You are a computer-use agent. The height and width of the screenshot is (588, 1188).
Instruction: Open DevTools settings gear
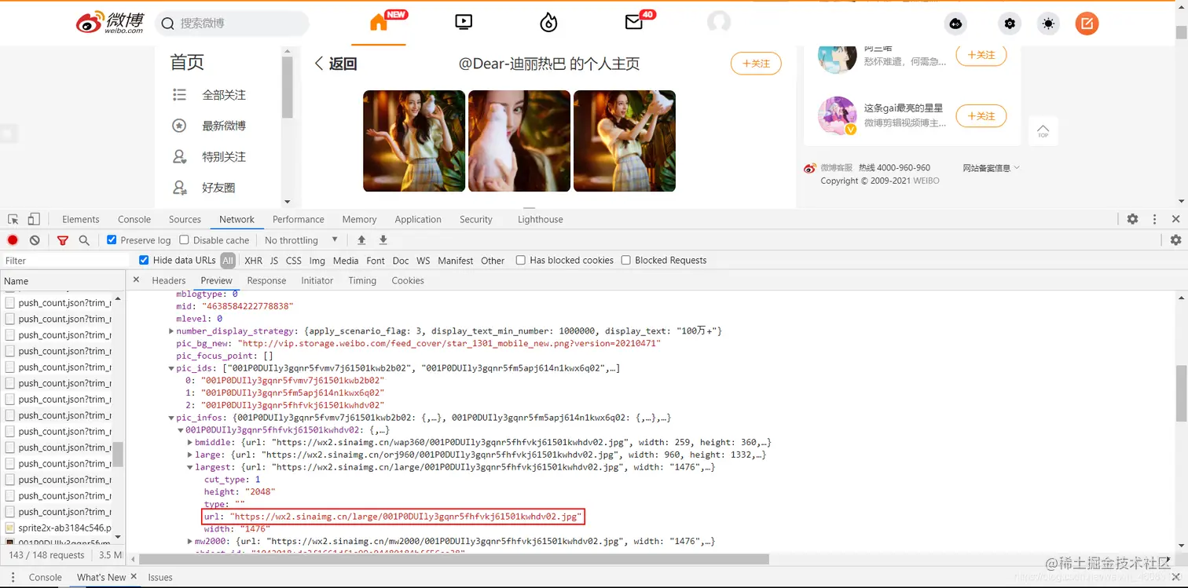pos(1132,219)
